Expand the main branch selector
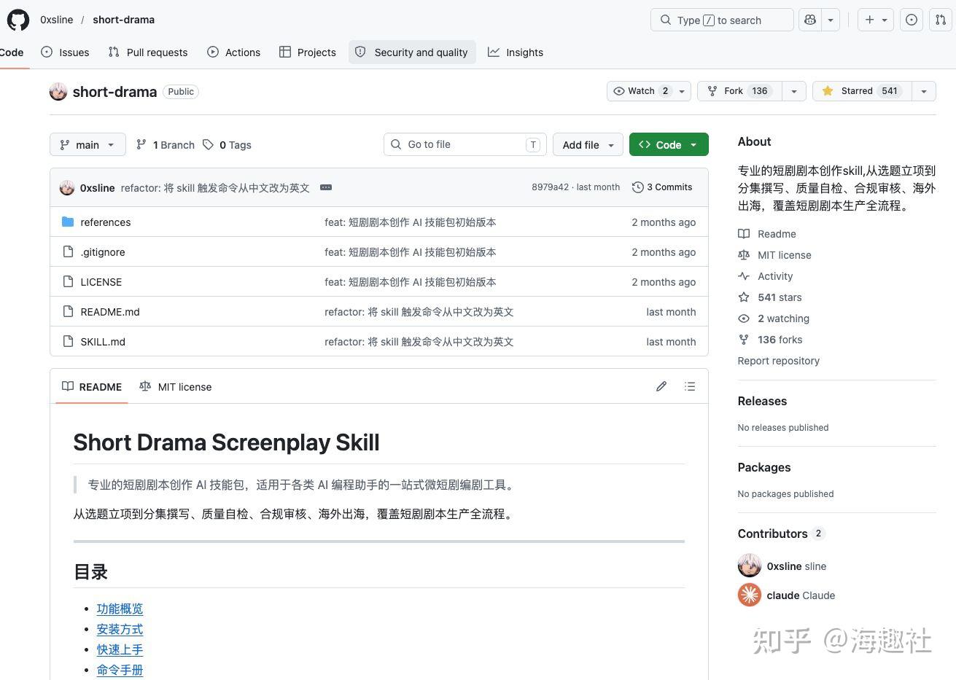This screenshot has width=956, height=680. click(88, 144)
